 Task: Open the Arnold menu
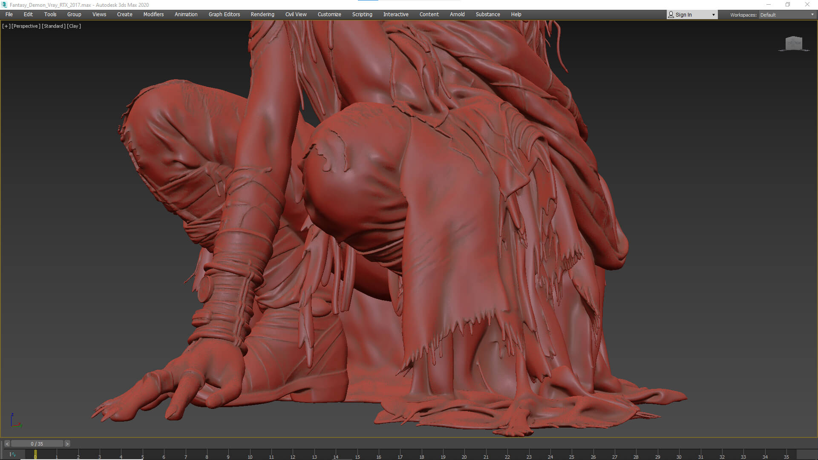click(457, 14)
